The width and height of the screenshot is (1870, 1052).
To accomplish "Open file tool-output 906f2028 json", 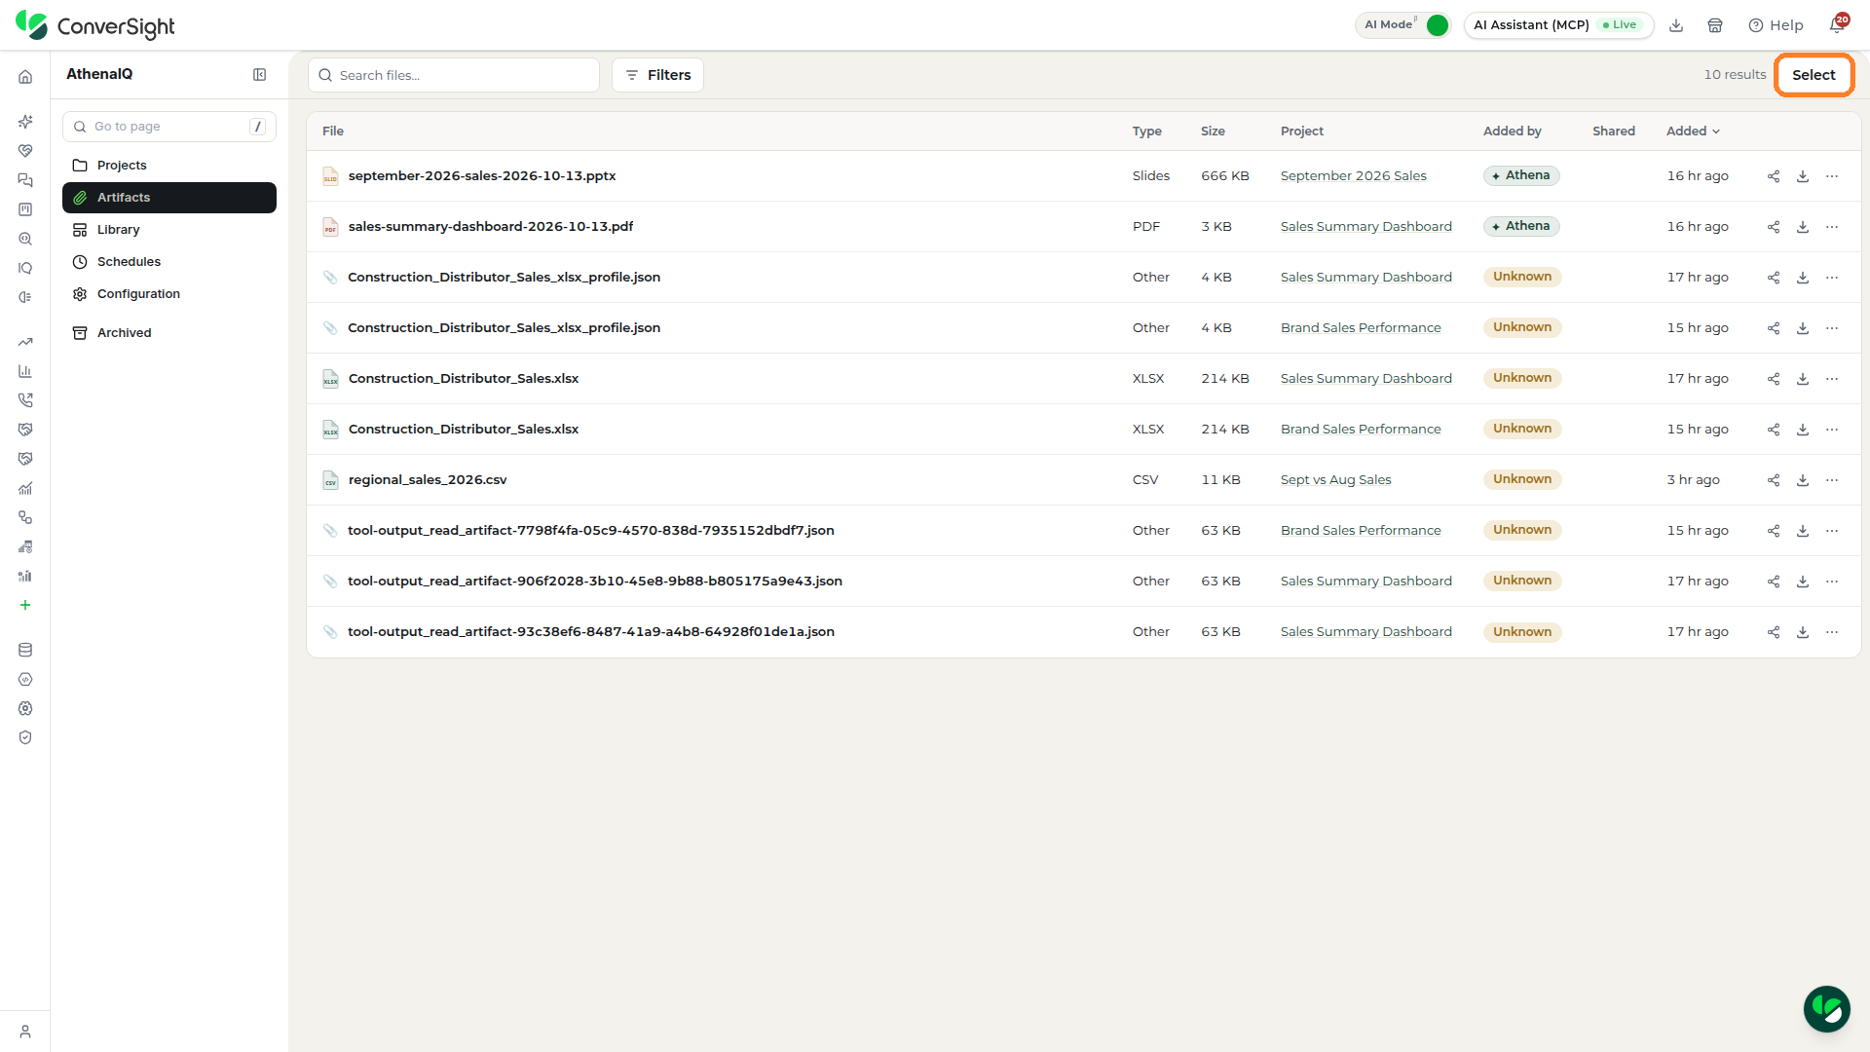I will coord(595,582).
